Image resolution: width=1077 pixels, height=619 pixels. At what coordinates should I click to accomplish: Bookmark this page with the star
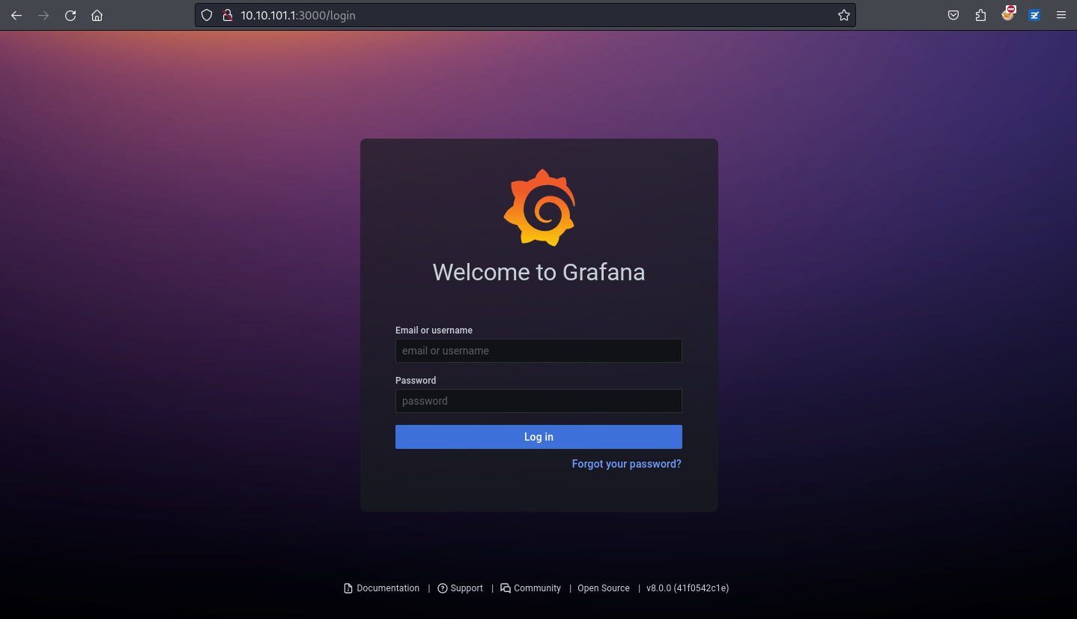click(x=843, y=15)
